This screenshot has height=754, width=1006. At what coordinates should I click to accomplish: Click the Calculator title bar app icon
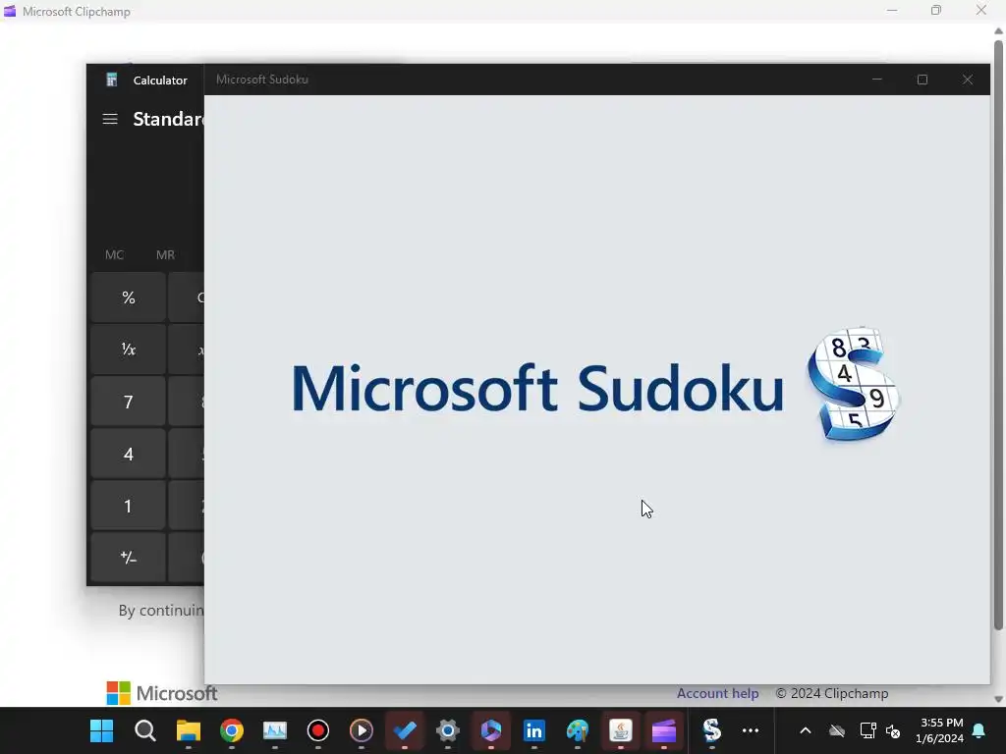click(x=112, y=80)
